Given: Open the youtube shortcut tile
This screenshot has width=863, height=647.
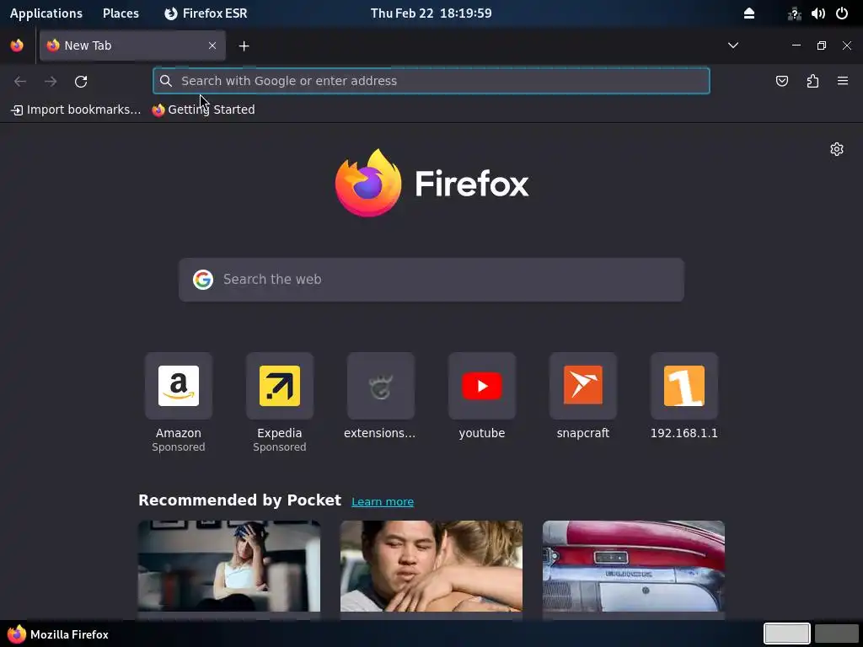Looking at the screenshot, I should (481, 396).
